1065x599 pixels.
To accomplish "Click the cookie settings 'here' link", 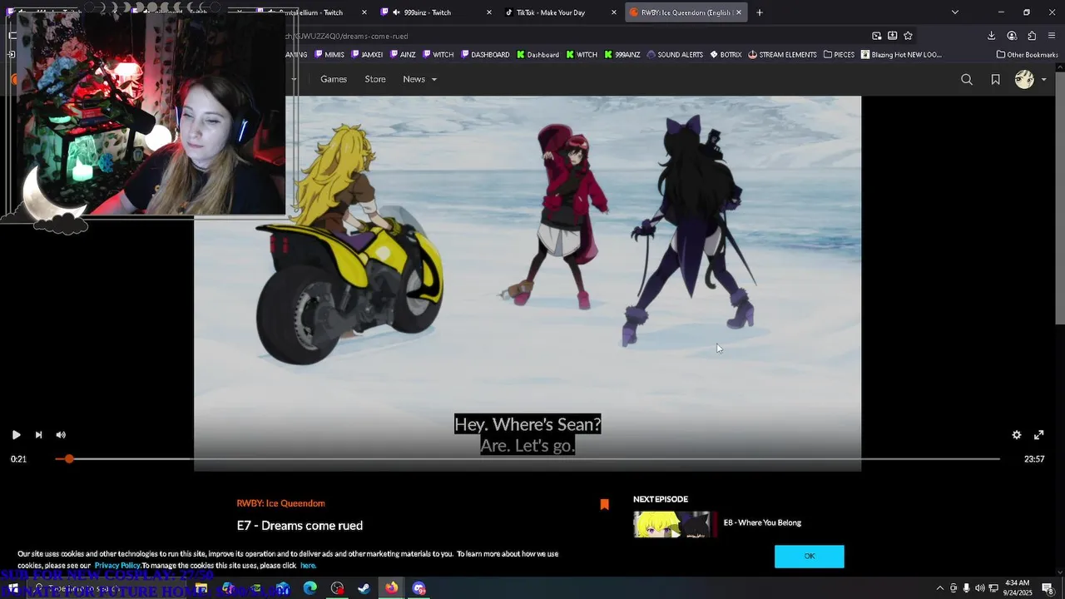I will [308, 566].
